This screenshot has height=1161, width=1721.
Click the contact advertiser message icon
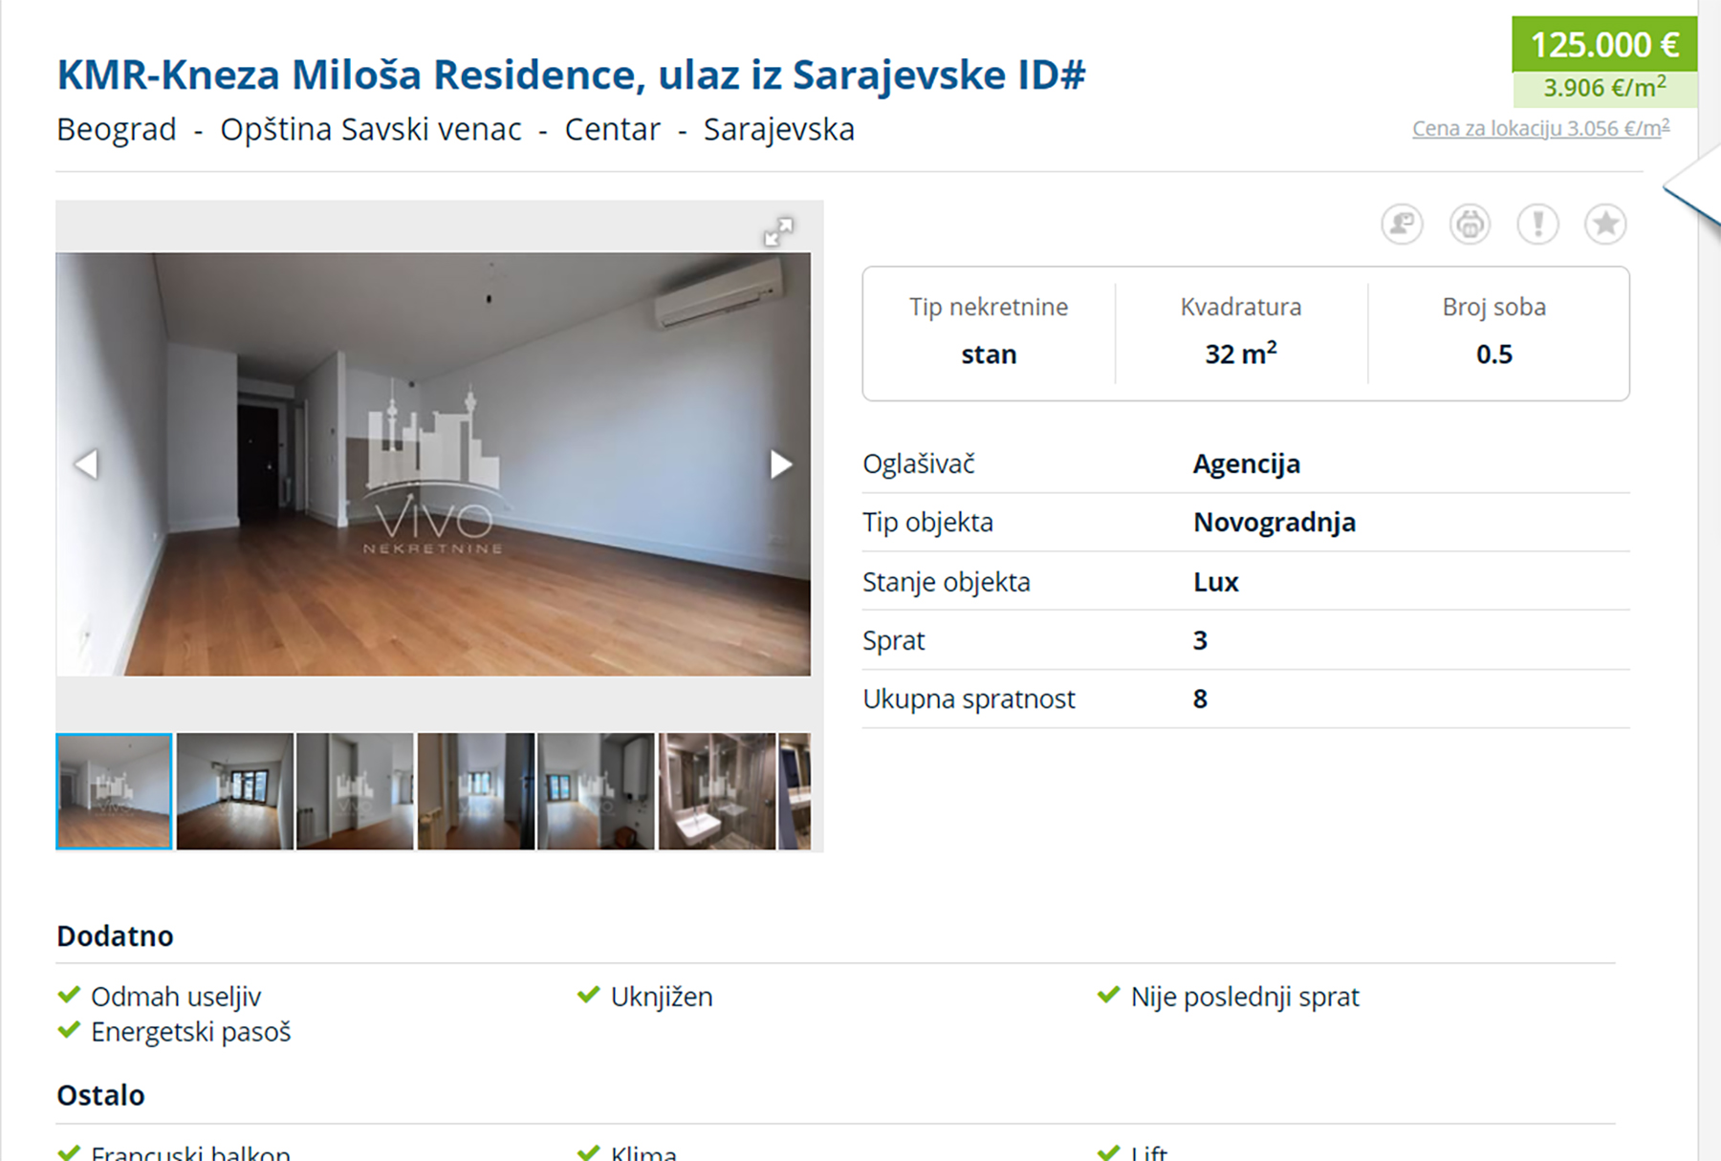click(x=1402, y=225)
